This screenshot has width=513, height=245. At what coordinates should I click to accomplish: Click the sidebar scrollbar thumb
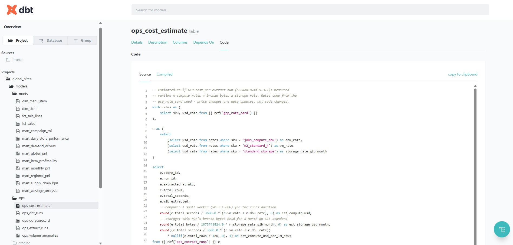pyautogui.click(x=100, y=108)
